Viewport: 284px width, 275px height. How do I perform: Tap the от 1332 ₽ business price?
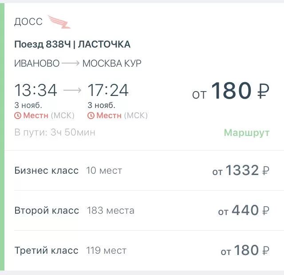point(241,171)
